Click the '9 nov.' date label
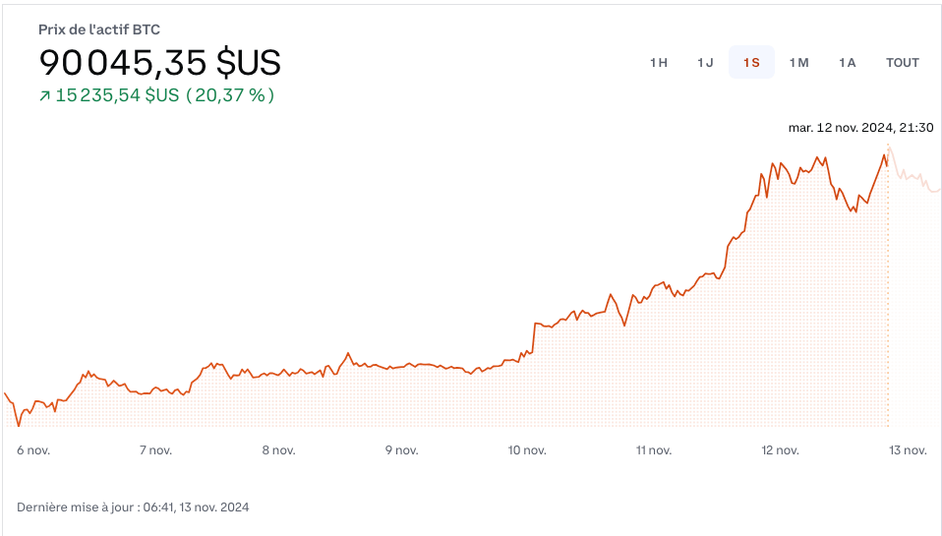This screenshot has height=536, width=942. tap(401, 450)
